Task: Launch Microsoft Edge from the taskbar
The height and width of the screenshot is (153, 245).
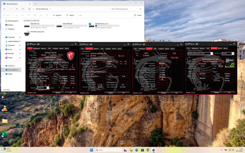Action: click(x=137, y=150)
